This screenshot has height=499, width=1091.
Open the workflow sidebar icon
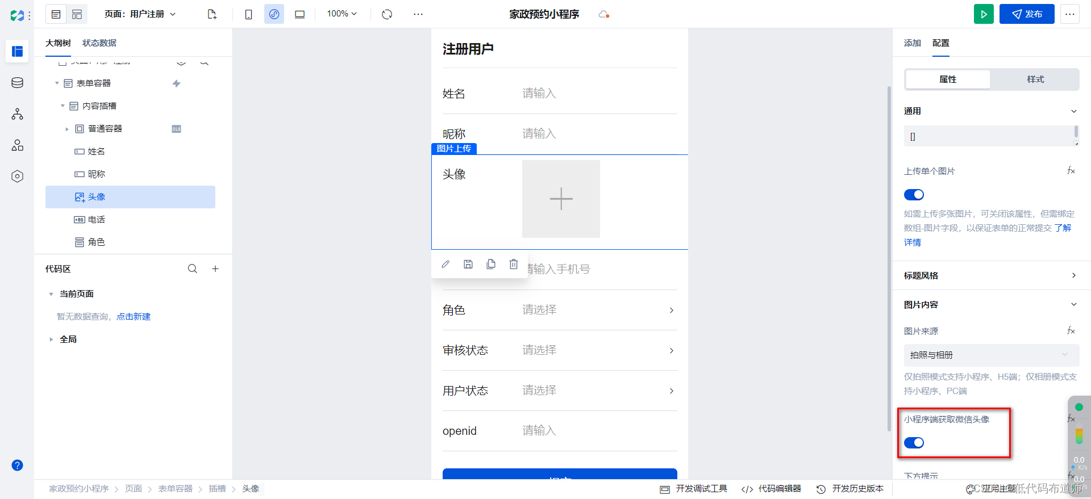point(17,114)
